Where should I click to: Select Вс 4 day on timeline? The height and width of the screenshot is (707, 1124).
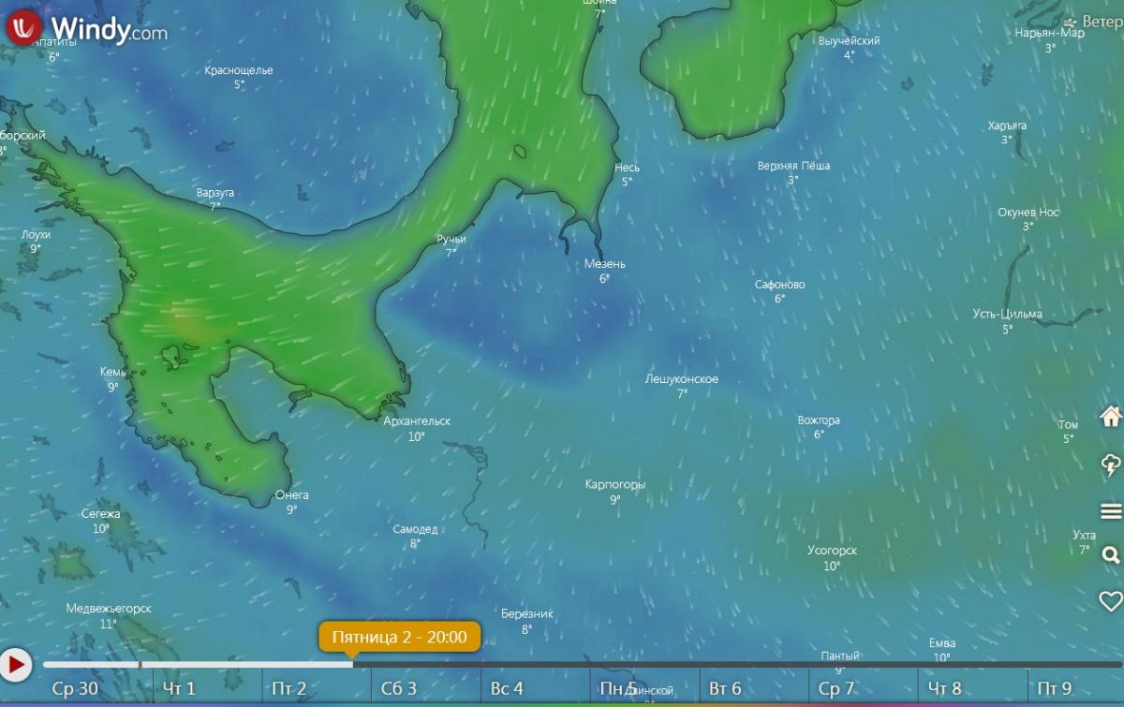pos(507,689)
